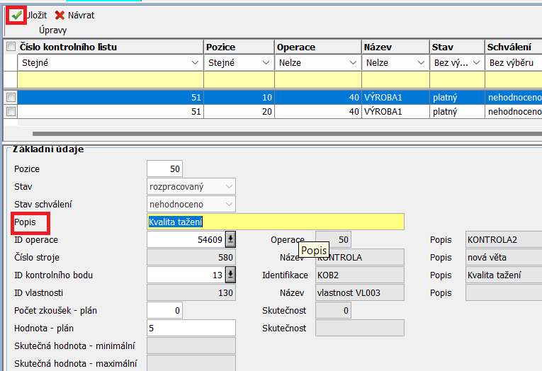Click the Pozice field containing 50
This screenshot has width=542, height=371.
pyautogui.click(x=164, y=169)
